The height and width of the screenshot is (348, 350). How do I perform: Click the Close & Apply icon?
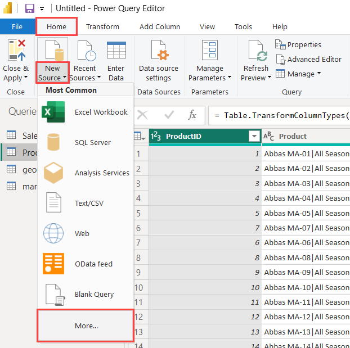[x=17, y=50]
